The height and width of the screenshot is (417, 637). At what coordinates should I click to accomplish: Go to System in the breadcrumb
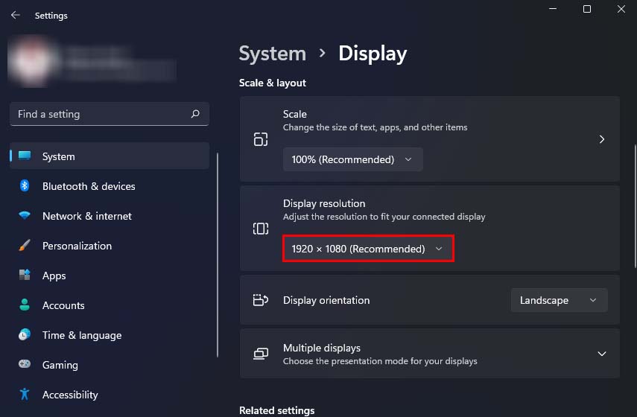tap(272, 54)
